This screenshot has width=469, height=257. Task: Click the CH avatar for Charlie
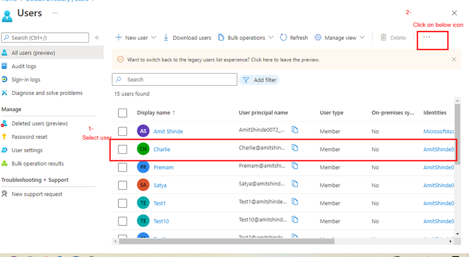(x=143, y=149)
